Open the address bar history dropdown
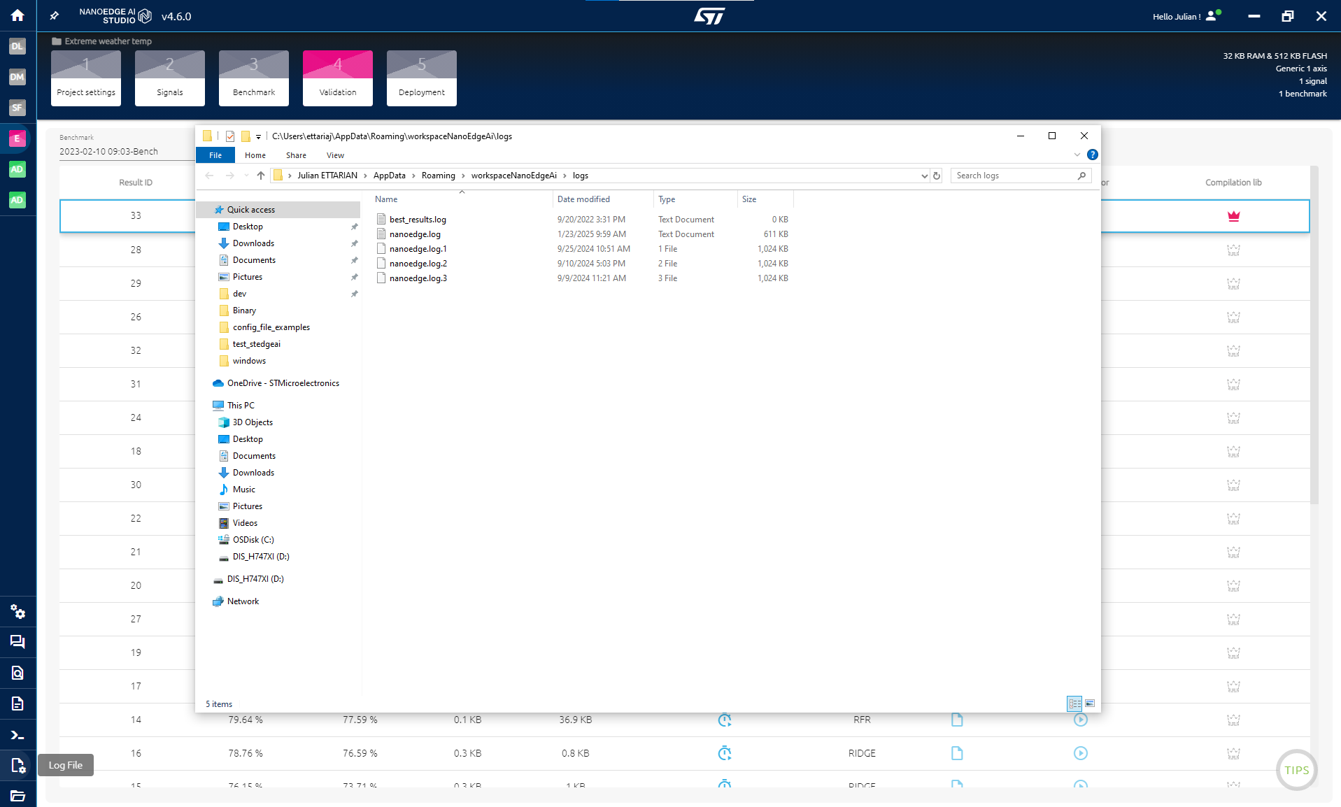 (x=924, y=176)
